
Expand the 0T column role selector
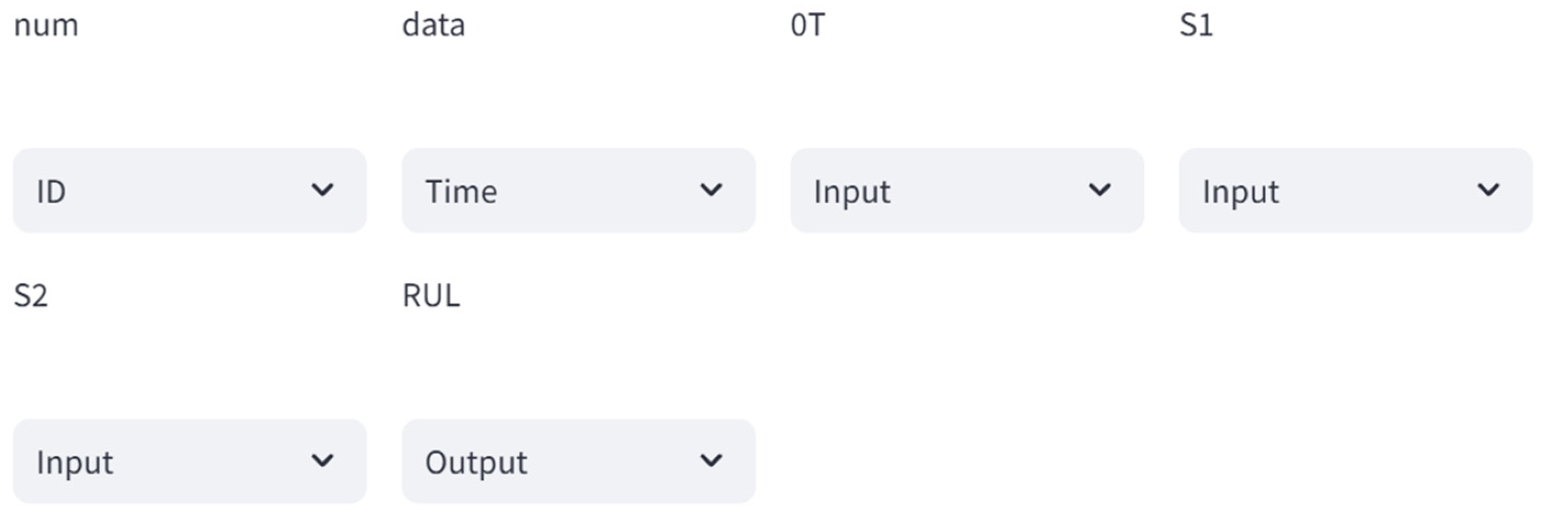click(967, 190)
